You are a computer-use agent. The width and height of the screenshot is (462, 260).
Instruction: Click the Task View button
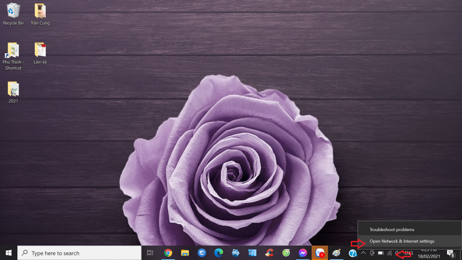(150, 253)
